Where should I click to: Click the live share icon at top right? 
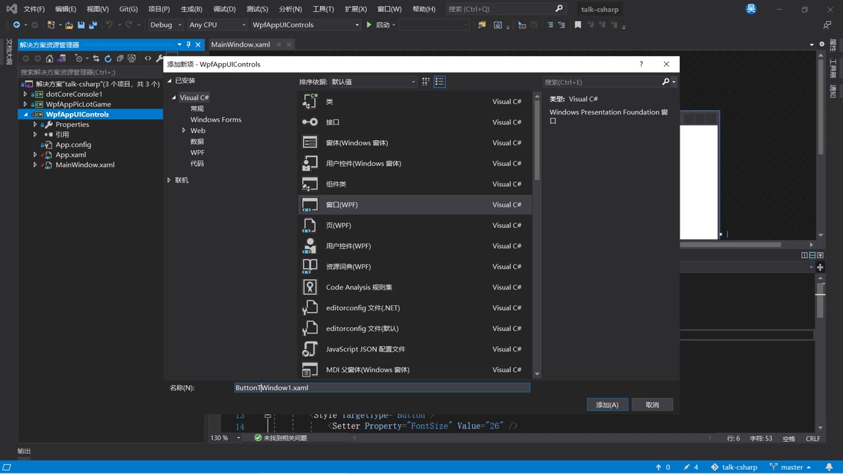click(x=827, y=25)
